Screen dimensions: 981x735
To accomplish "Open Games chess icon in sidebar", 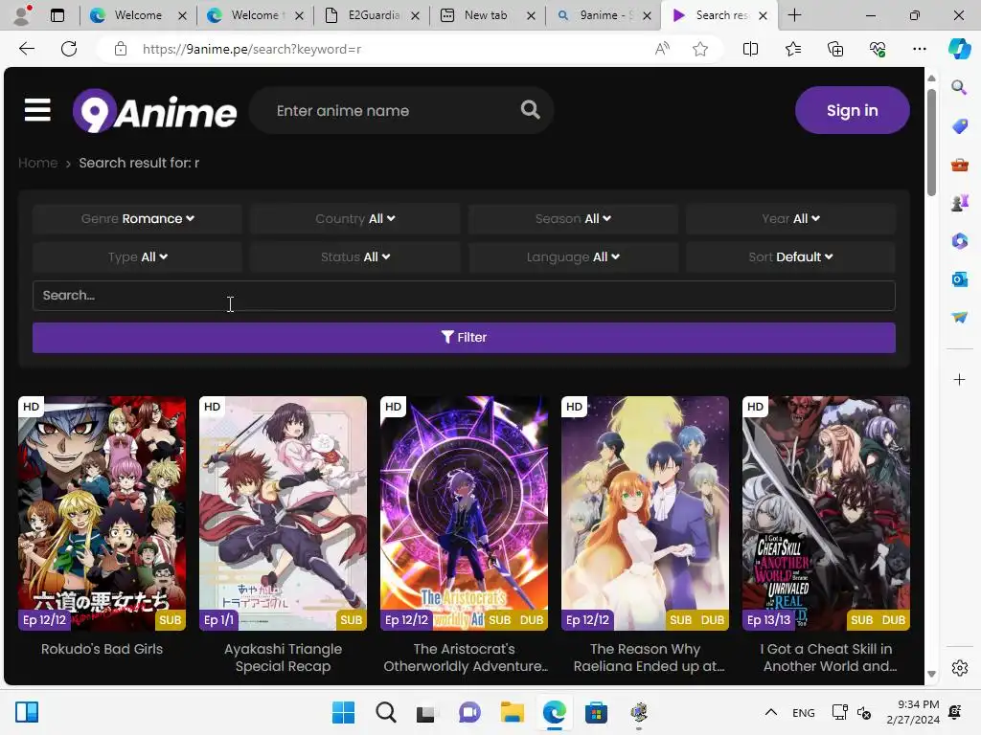I will [x=959, y=203].
